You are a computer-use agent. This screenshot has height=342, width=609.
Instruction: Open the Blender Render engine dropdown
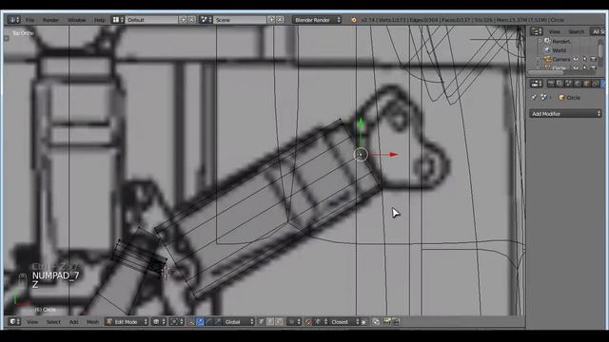tap(317, 20)
